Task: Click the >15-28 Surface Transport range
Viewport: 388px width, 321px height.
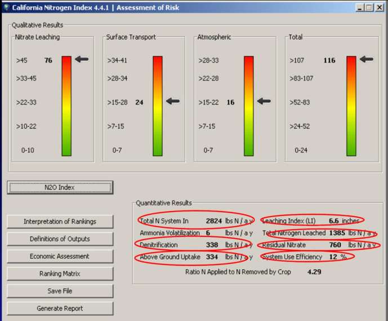Action: 118,102
